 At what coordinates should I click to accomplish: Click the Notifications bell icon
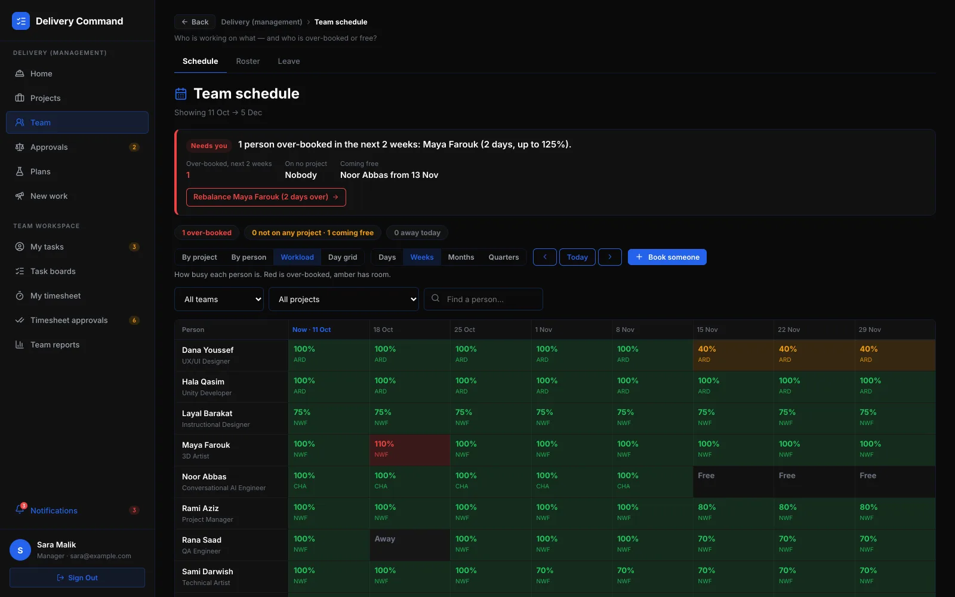click(x=20, y=510)
